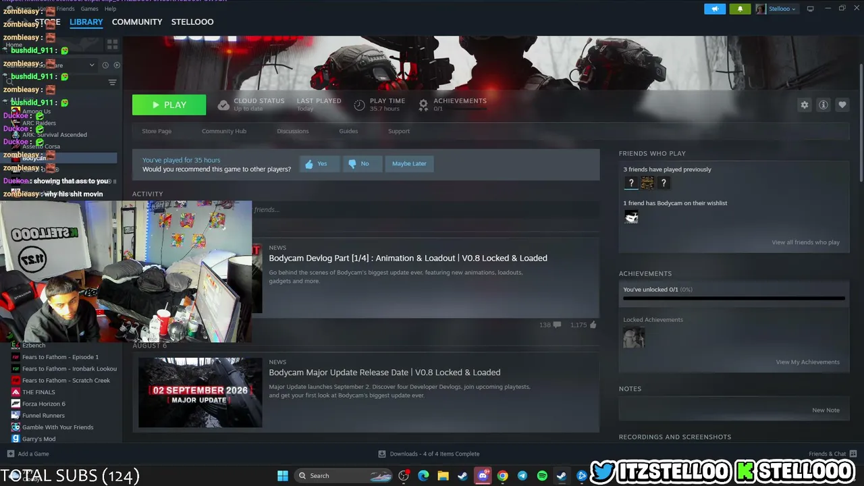This screenshot has height=486, width=864.
Task: Select Fears to Fathom - Episode 1
Action: [x=60, y=357]
